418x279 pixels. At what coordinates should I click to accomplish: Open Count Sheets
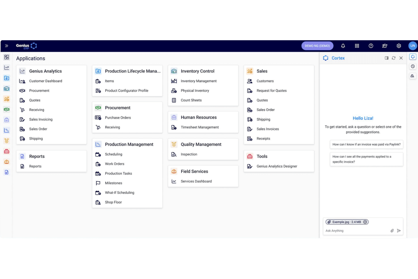tap(191, 100)
